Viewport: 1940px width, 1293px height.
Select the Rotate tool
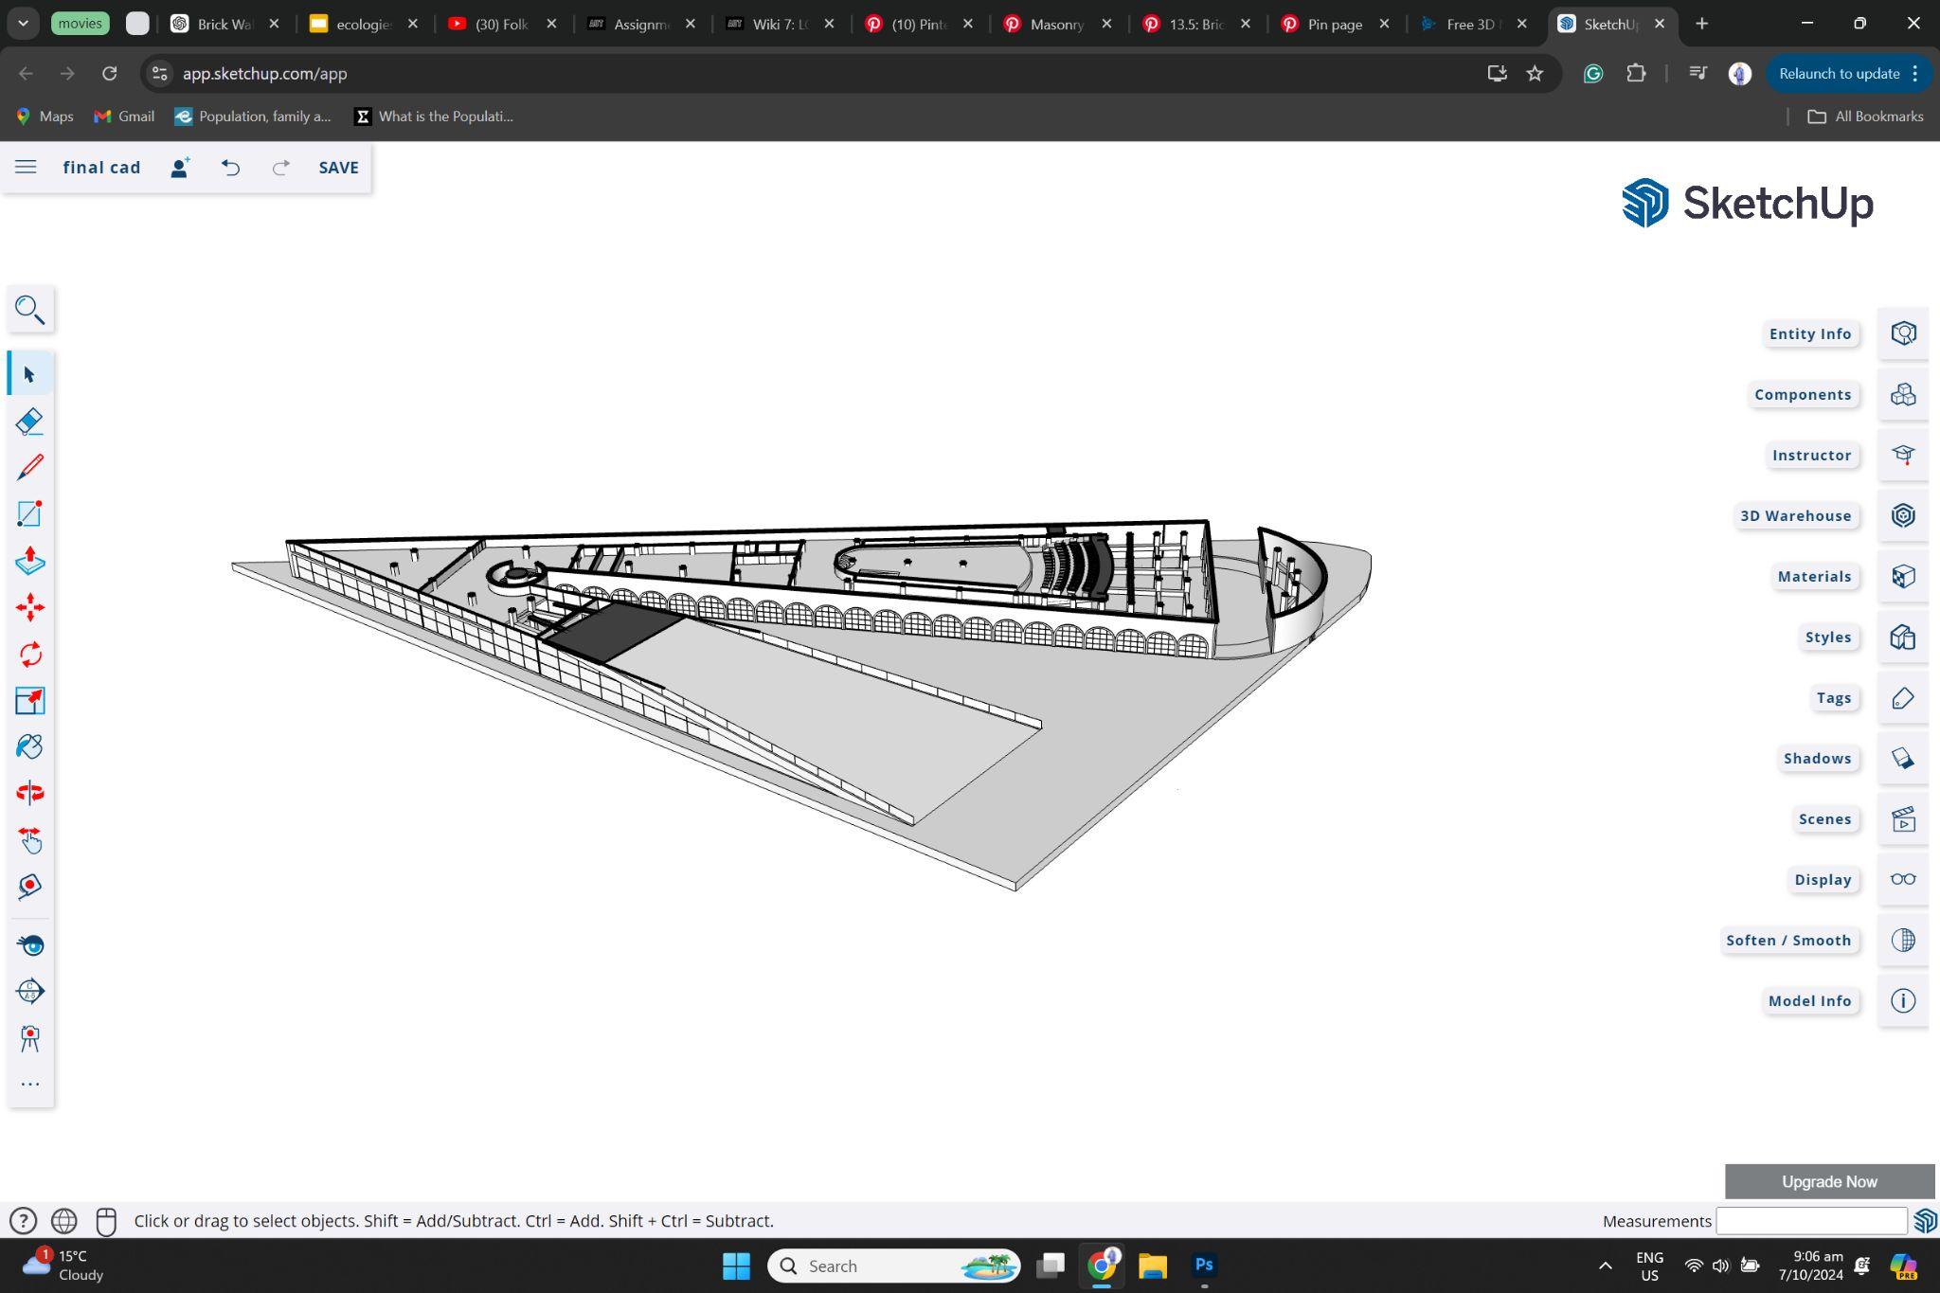pos(29,654)
